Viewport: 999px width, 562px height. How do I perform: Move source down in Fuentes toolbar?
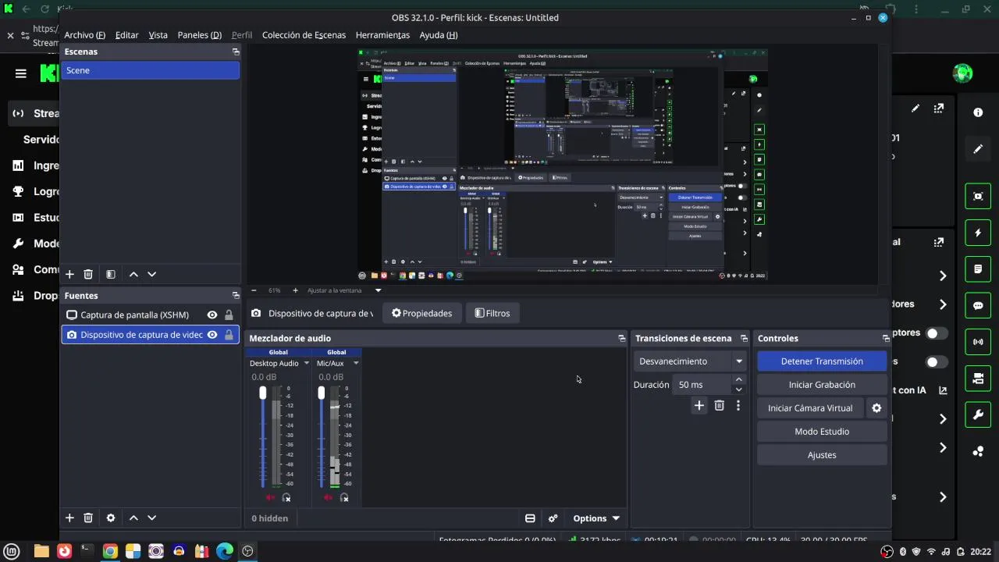pos(152,518)
